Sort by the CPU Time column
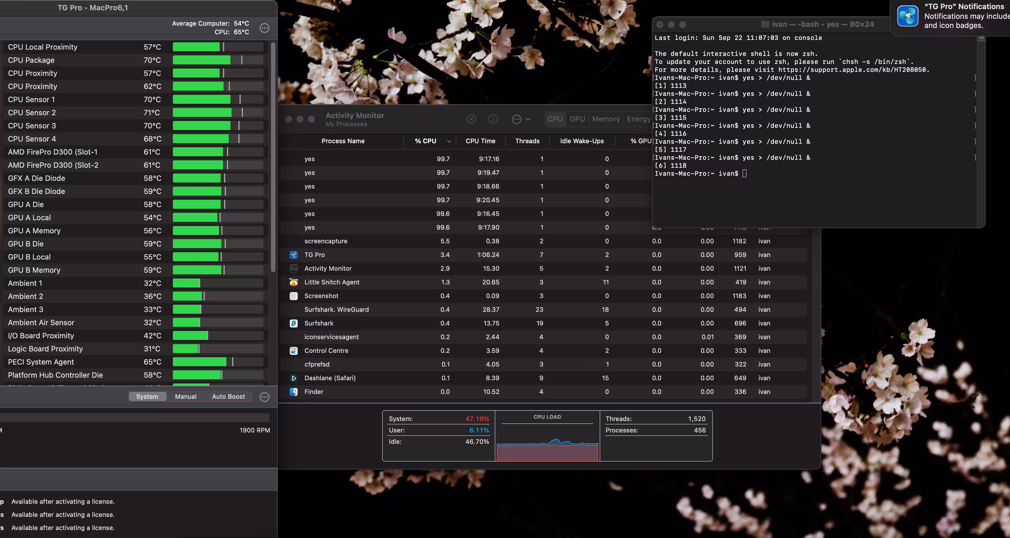1010x538 pixels. (480, 141)
